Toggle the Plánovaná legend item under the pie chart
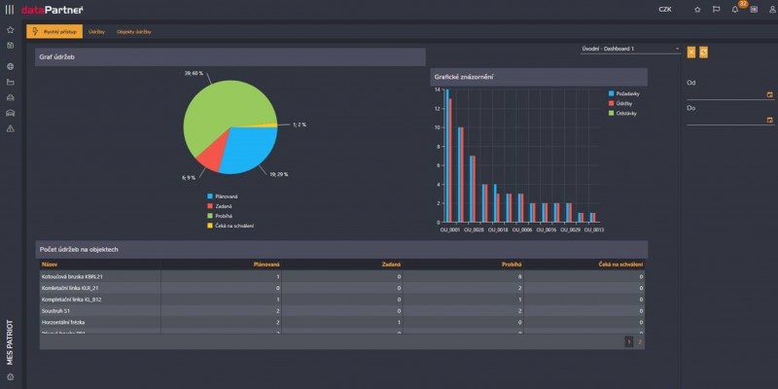 coord(226,196)
